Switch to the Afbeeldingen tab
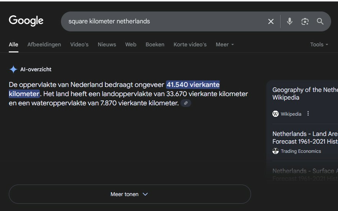 (x=44, y=44)
